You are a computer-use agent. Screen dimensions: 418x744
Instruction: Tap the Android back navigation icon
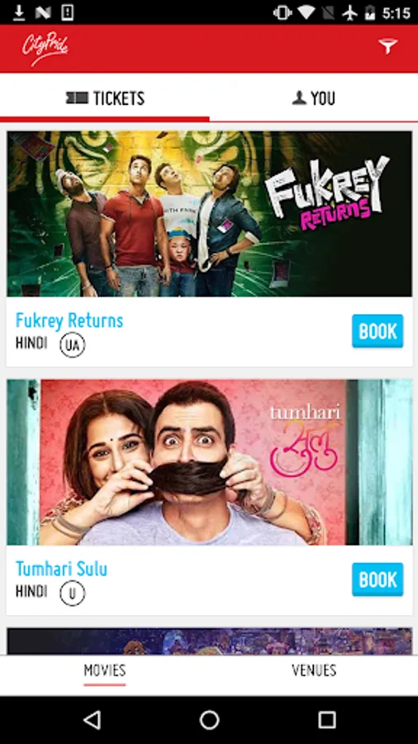(x=92, y=720)
